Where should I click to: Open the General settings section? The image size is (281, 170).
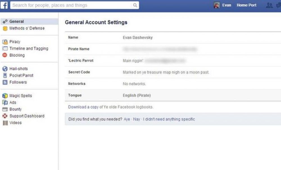click(x=30, y=22)
